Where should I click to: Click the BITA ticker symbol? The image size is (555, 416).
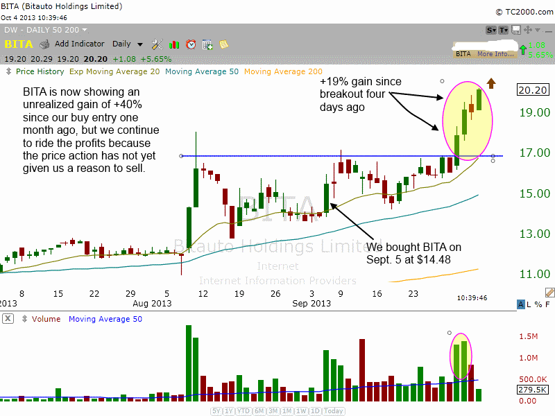pyautogui.click(x=19, y=44)
